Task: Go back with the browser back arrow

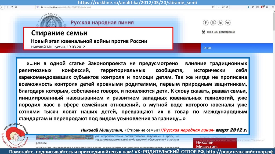Action: pos(2,7)
